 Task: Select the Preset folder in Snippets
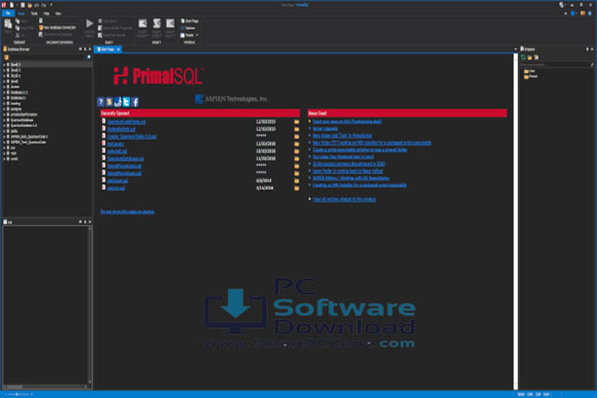coord(531,76)
